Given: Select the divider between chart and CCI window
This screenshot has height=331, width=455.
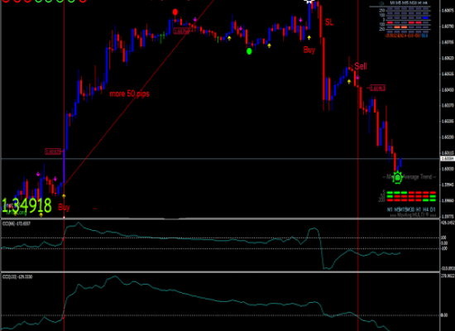Looking at the screenshot, I should coord(220,218).
